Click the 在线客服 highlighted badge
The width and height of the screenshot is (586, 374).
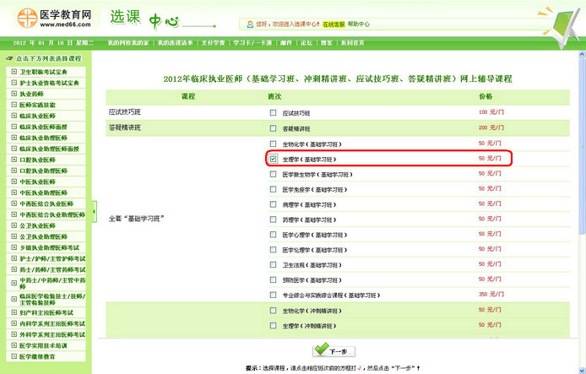pos(334,24)
